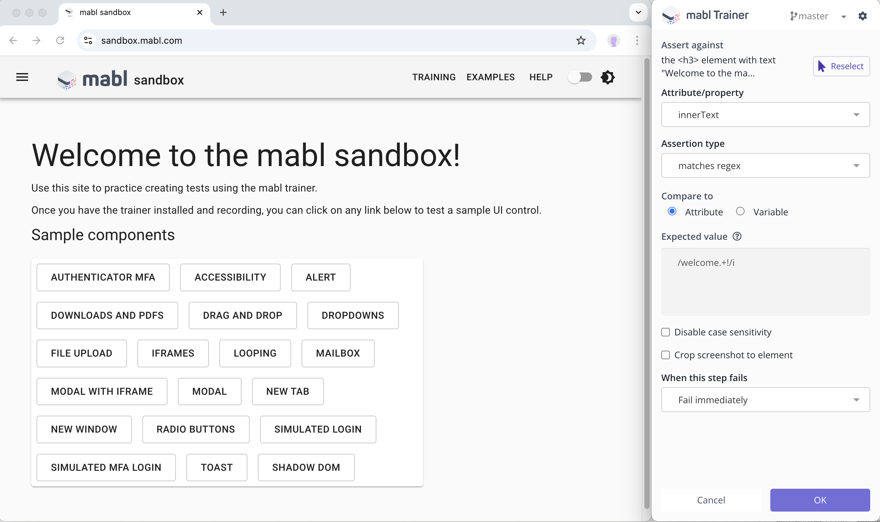Go back in browser history
The width and height of the screenshot is (880, 522).
tap(13, 40)
